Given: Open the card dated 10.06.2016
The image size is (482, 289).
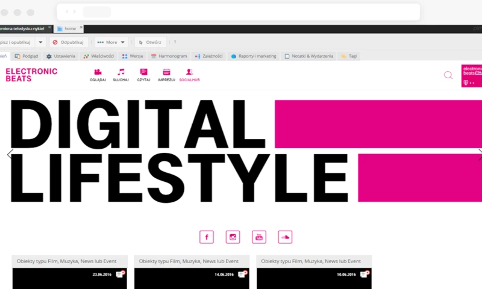Looking at the screenshot, I should click(x=314, y=278).
